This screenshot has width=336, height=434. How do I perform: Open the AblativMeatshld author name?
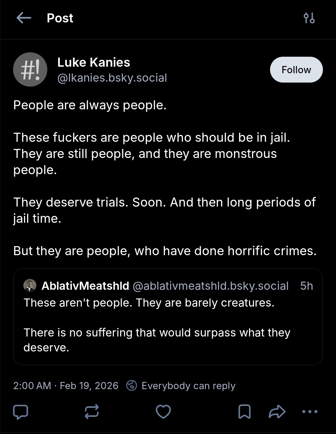click(x=85, y=286)
